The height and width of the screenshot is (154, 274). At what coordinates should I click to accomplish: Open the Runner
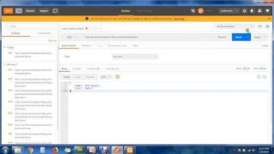click(30, 11)
